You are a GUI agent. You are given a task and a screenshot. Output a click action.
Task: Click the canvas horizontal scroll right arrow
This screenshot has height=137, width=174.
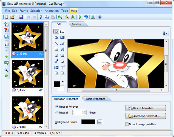[x=162, y=90]
